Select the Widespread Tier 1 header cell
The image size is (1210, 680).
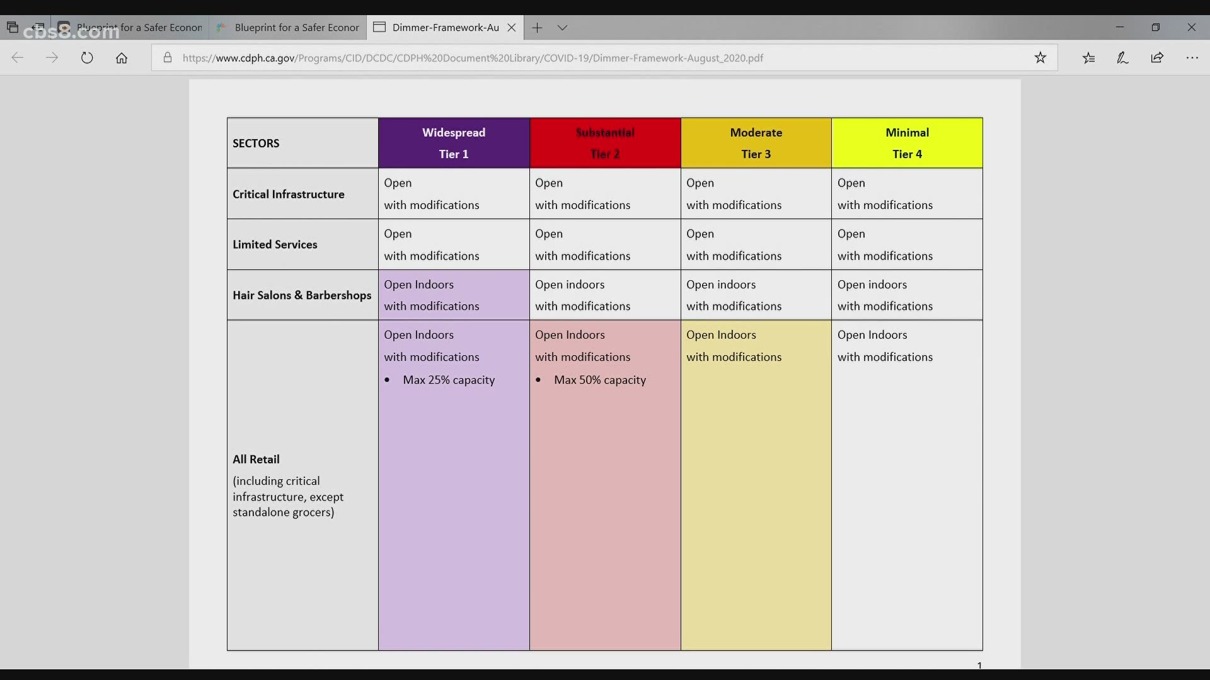454,143
